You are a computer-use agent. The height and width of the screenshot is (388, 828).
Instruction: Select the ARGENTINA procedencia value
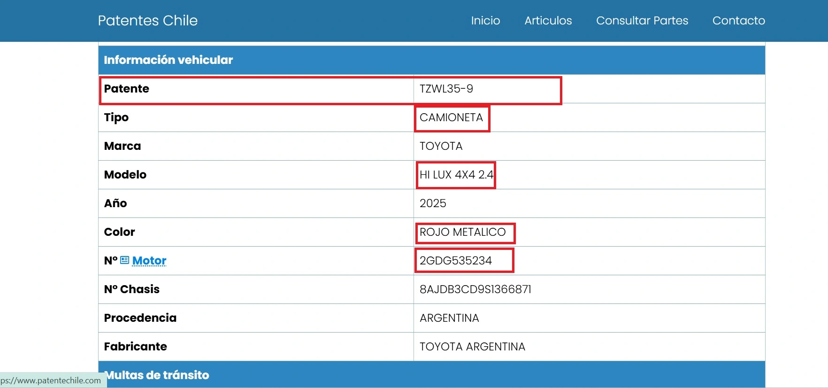point(449,318)
